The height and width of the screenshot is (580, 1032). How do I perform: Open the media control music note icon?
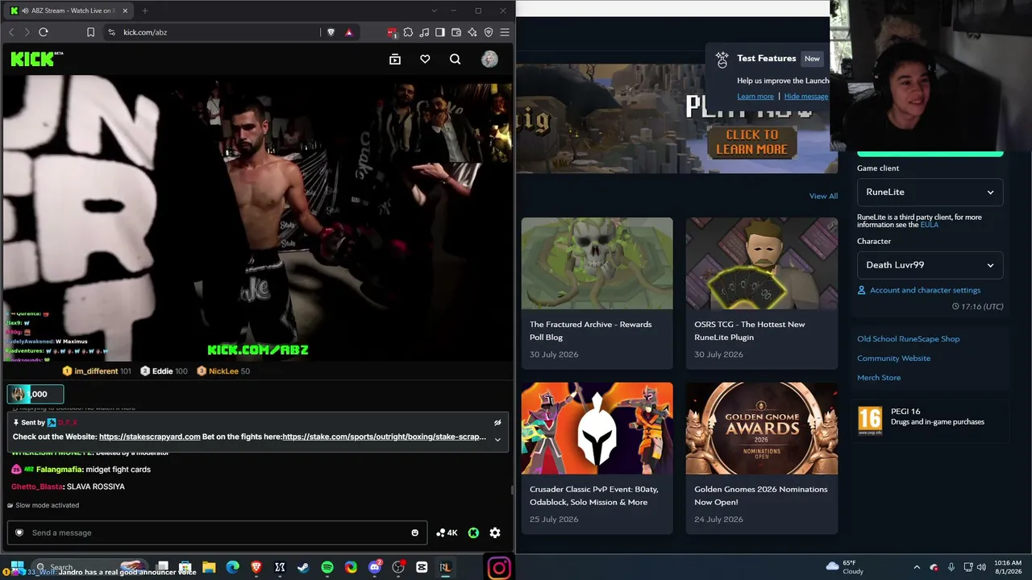(424, 32)
